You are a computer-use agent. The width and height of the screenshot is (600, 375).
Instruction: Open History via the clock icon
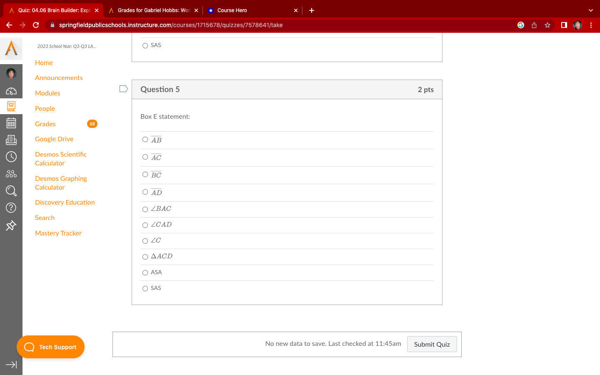click(11, 157)
